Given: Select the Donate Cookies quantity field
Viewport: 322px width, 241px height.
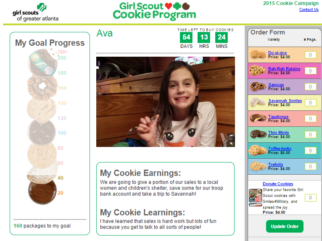Looking at the screenshot, I should [310, 198].
